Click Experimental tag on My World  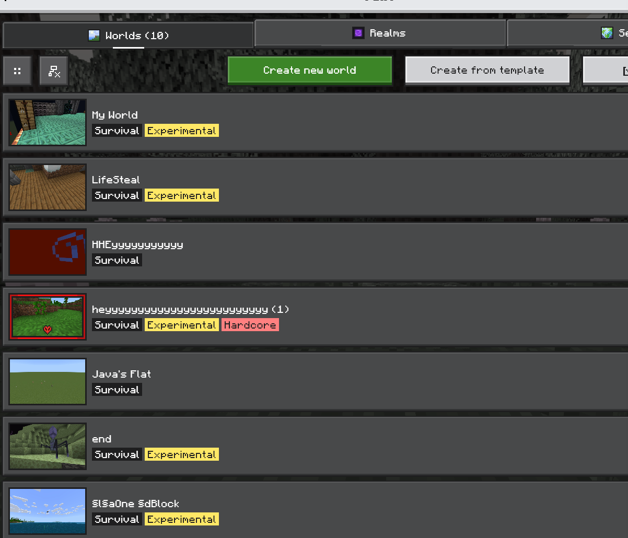pos(182,131)
